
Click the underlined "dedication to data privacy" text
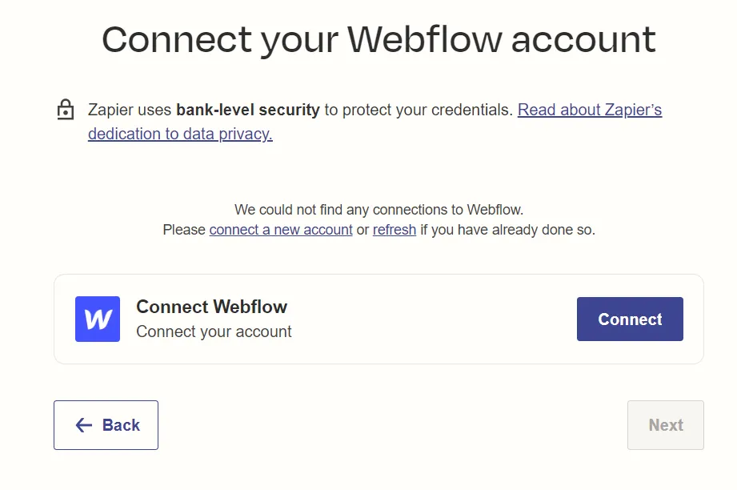point(178,134)
